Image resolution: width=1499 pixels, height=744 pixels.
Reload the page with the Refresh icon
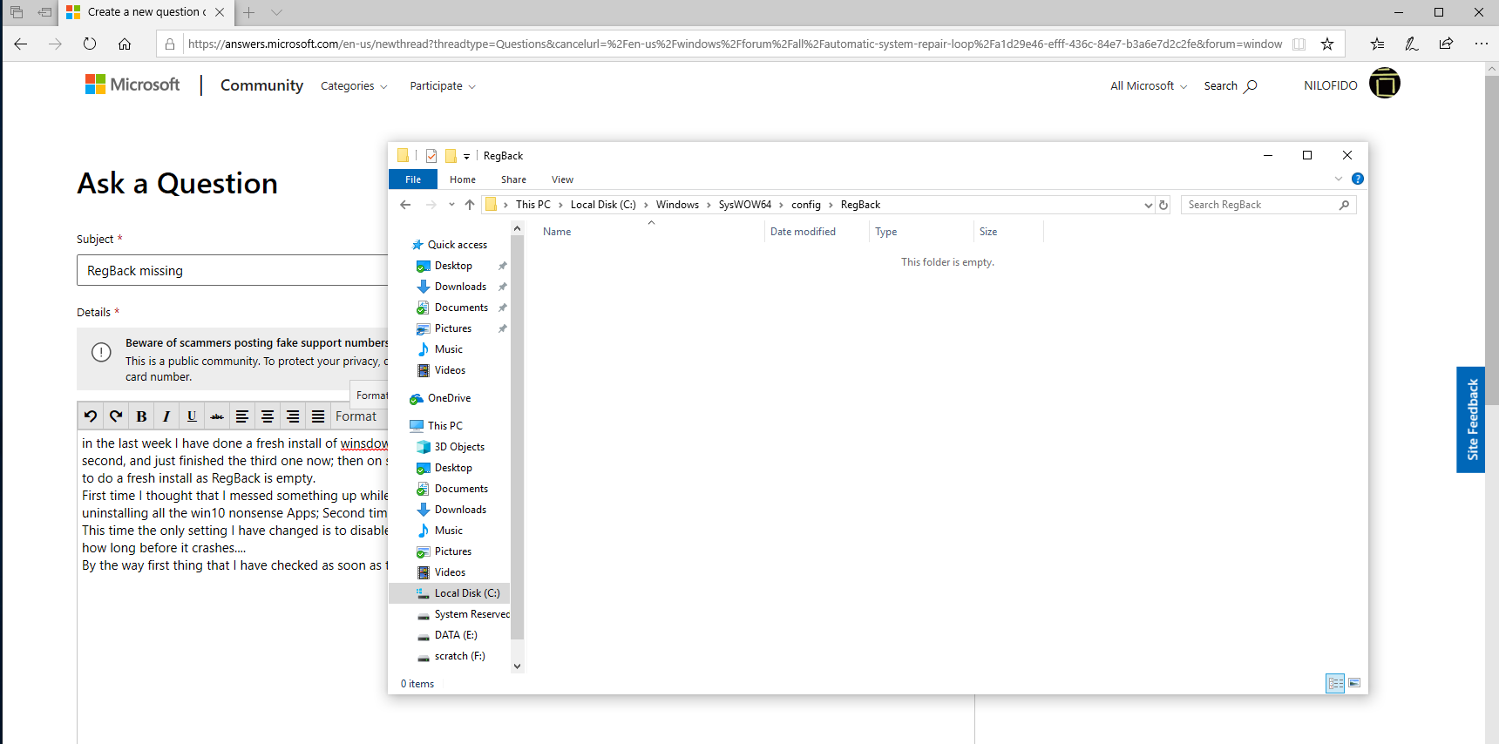[x=90, y=44]
